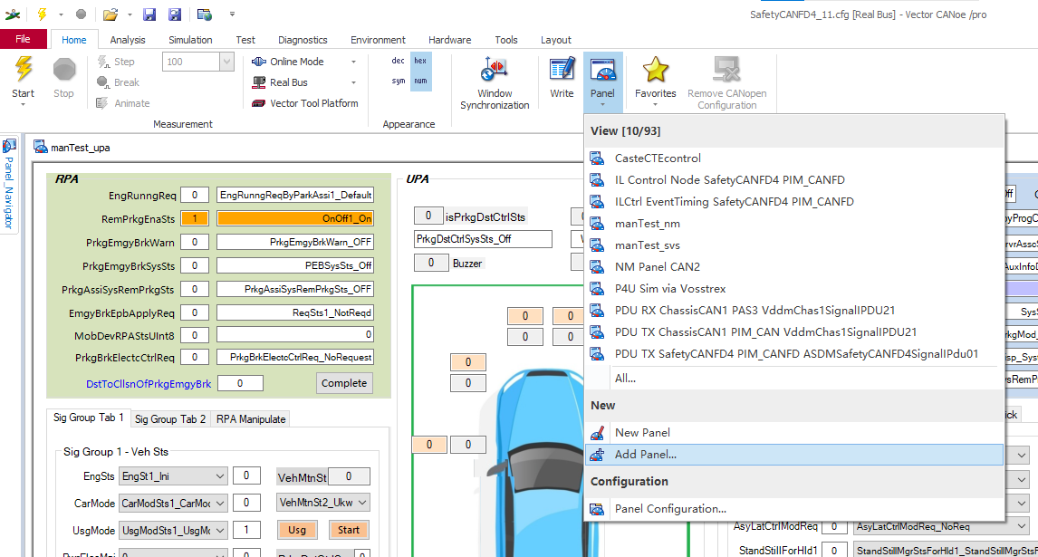The height and width of the screenshot is (557, 1038).
Task: Click the Start measurement lightning icon
Action: [x=24, y=70]
